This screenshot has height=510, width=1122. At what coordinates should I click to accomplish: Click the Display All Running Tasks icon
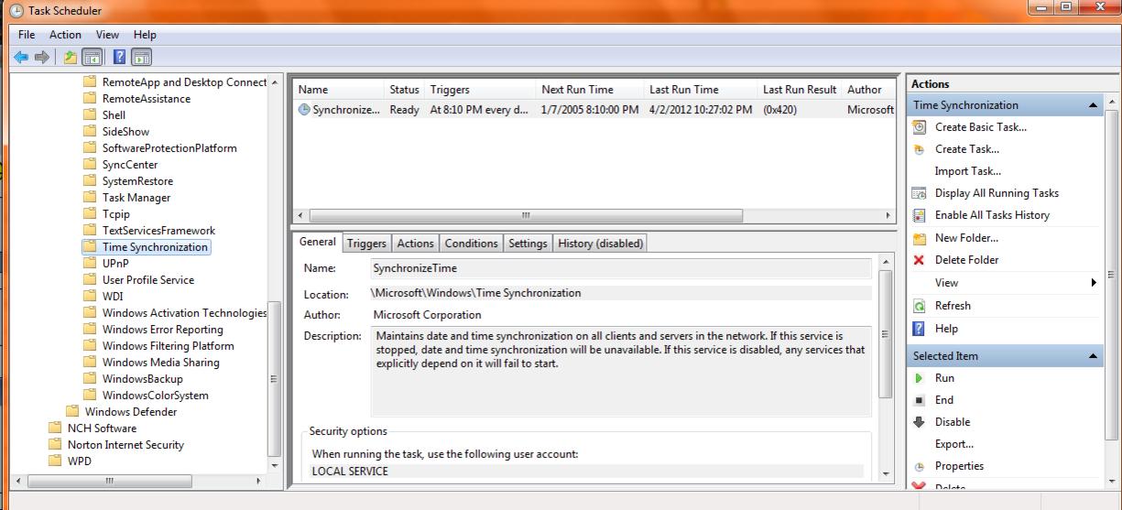(x=920, y=193)
